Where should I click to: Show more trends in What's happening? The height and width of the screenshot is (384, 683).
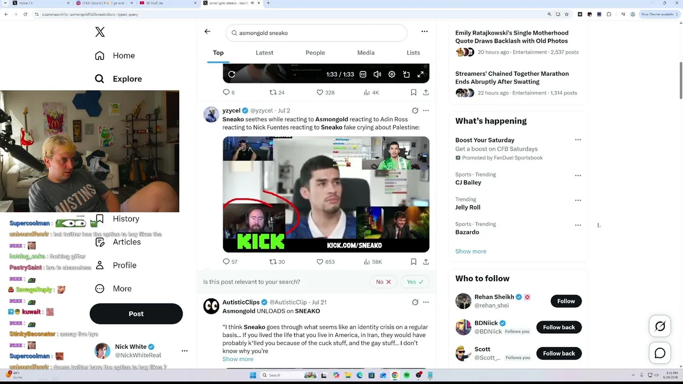coord(471,251)
